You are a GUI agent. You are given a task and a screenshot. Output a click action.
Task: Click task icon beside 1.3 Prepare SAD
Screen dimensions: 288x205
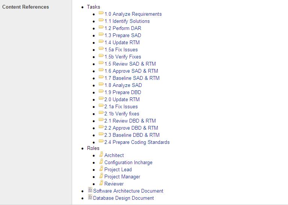click(101, 34)
